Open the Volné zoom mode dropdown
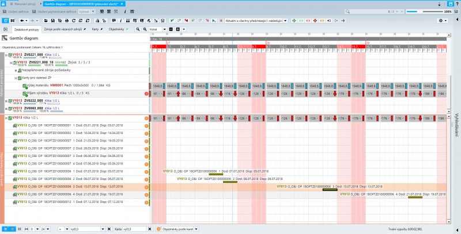This screenshot has width=461, height=234. (165, 29)
